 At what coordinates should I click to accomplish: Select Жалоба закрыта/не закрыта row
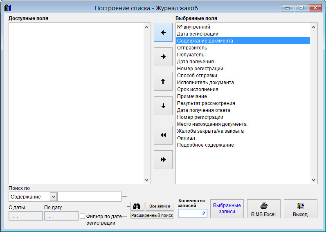pyautogui.click(x=243, y=131)
